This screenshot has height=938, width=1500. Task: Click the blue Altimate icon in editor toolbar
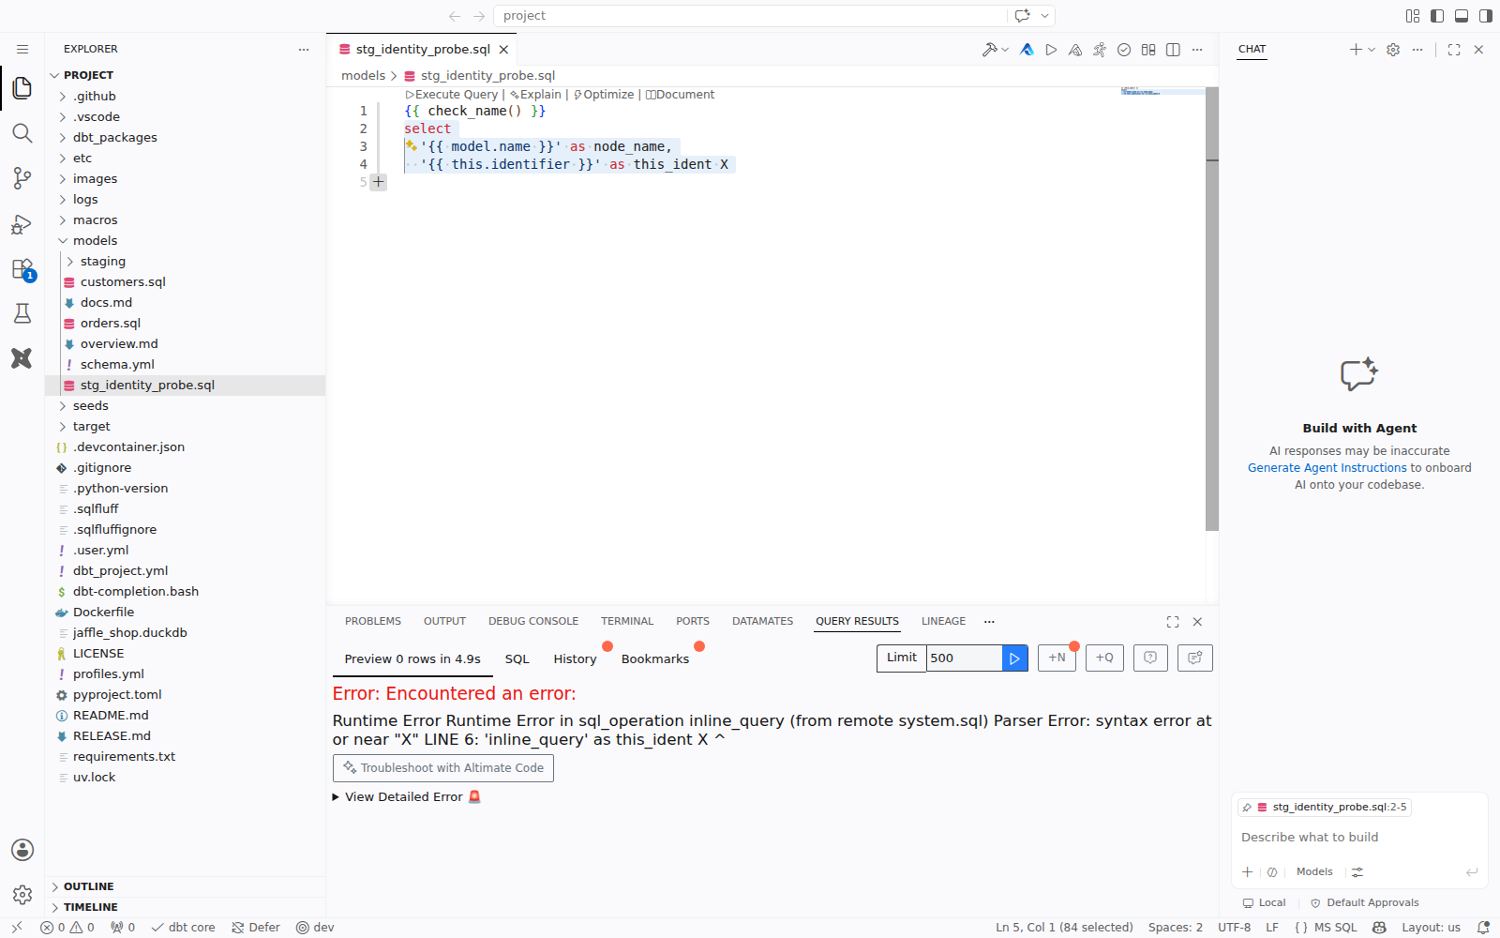1027,50
